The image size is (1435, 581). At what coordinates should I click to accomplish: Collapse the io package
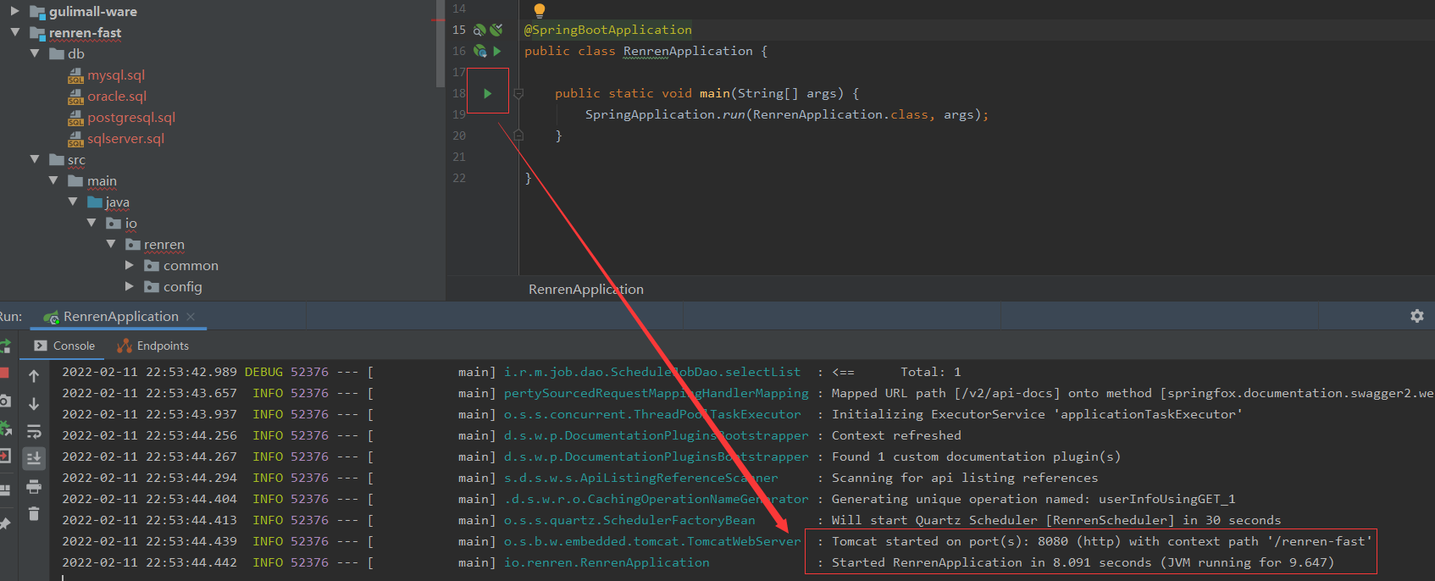tap(91, 223)
